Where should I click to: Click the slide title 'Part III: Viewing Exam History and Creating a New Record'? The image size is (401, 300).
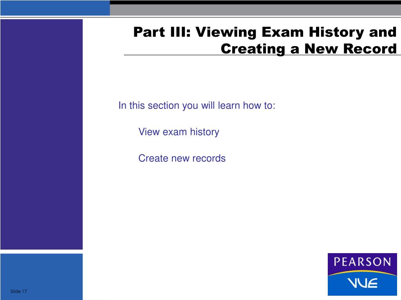(265, 40)
